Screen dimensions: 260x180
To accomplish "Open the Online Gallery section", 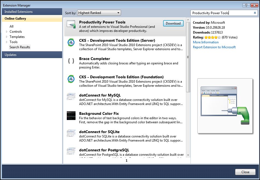I will pos(32,19).
